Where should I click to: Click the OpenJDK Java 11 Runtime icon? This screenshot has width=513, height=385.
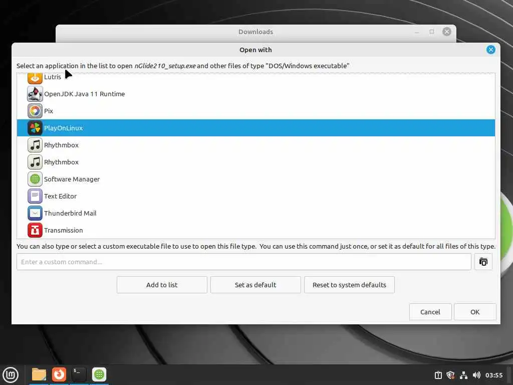click(35, 94)
